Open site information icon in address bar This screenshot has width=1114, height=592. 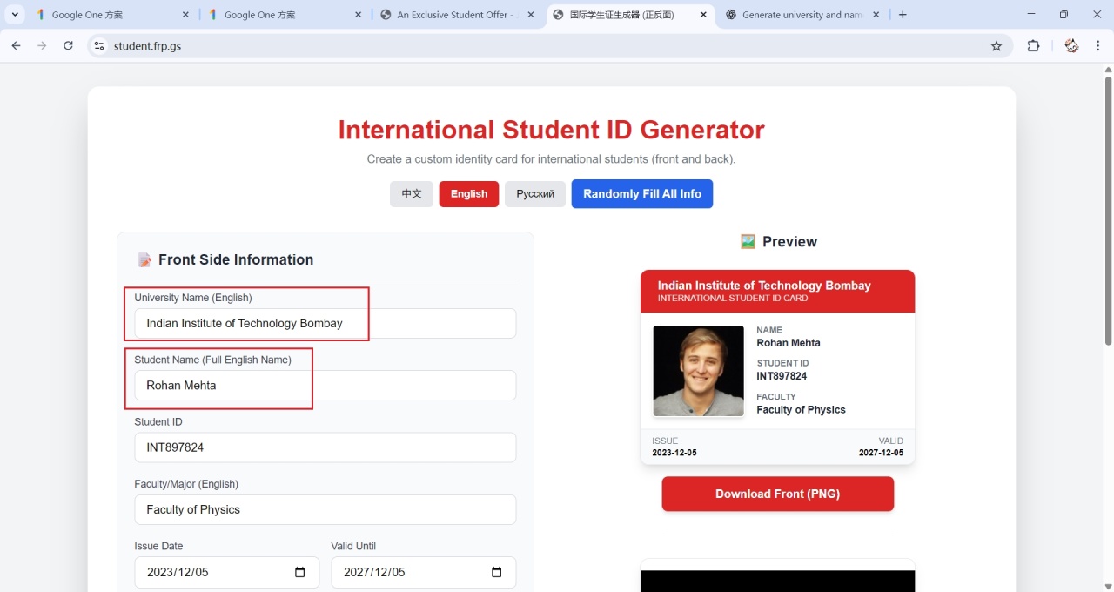coord(99,46)
